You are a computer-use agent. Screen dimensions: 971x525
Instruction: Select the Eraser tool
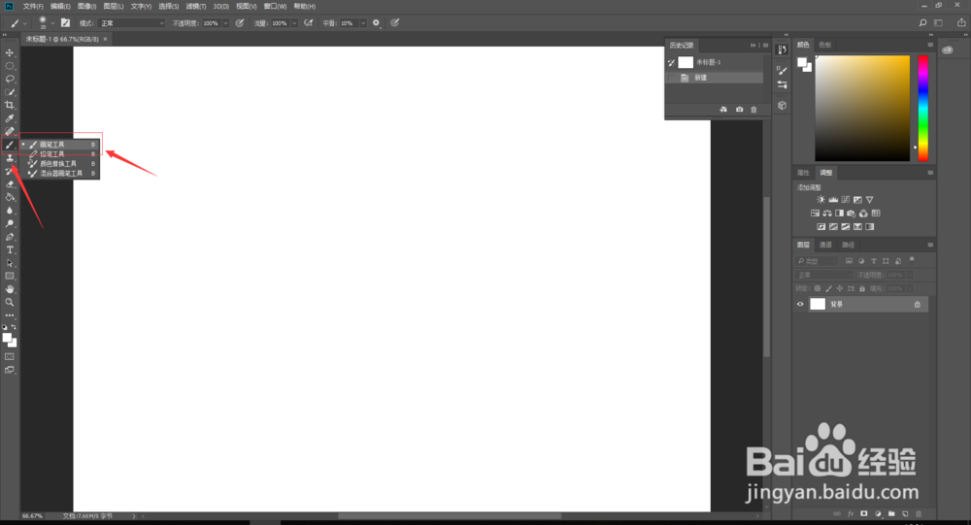[10, 183]
